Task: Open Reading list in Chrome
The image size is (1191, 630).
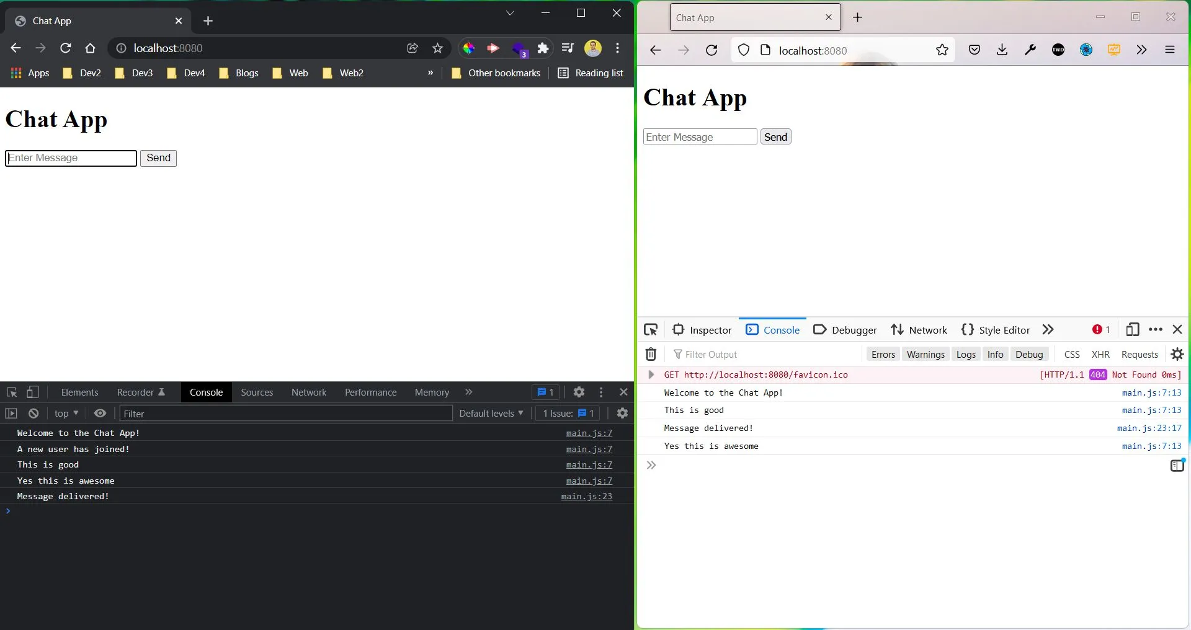Action: [591, 73]
